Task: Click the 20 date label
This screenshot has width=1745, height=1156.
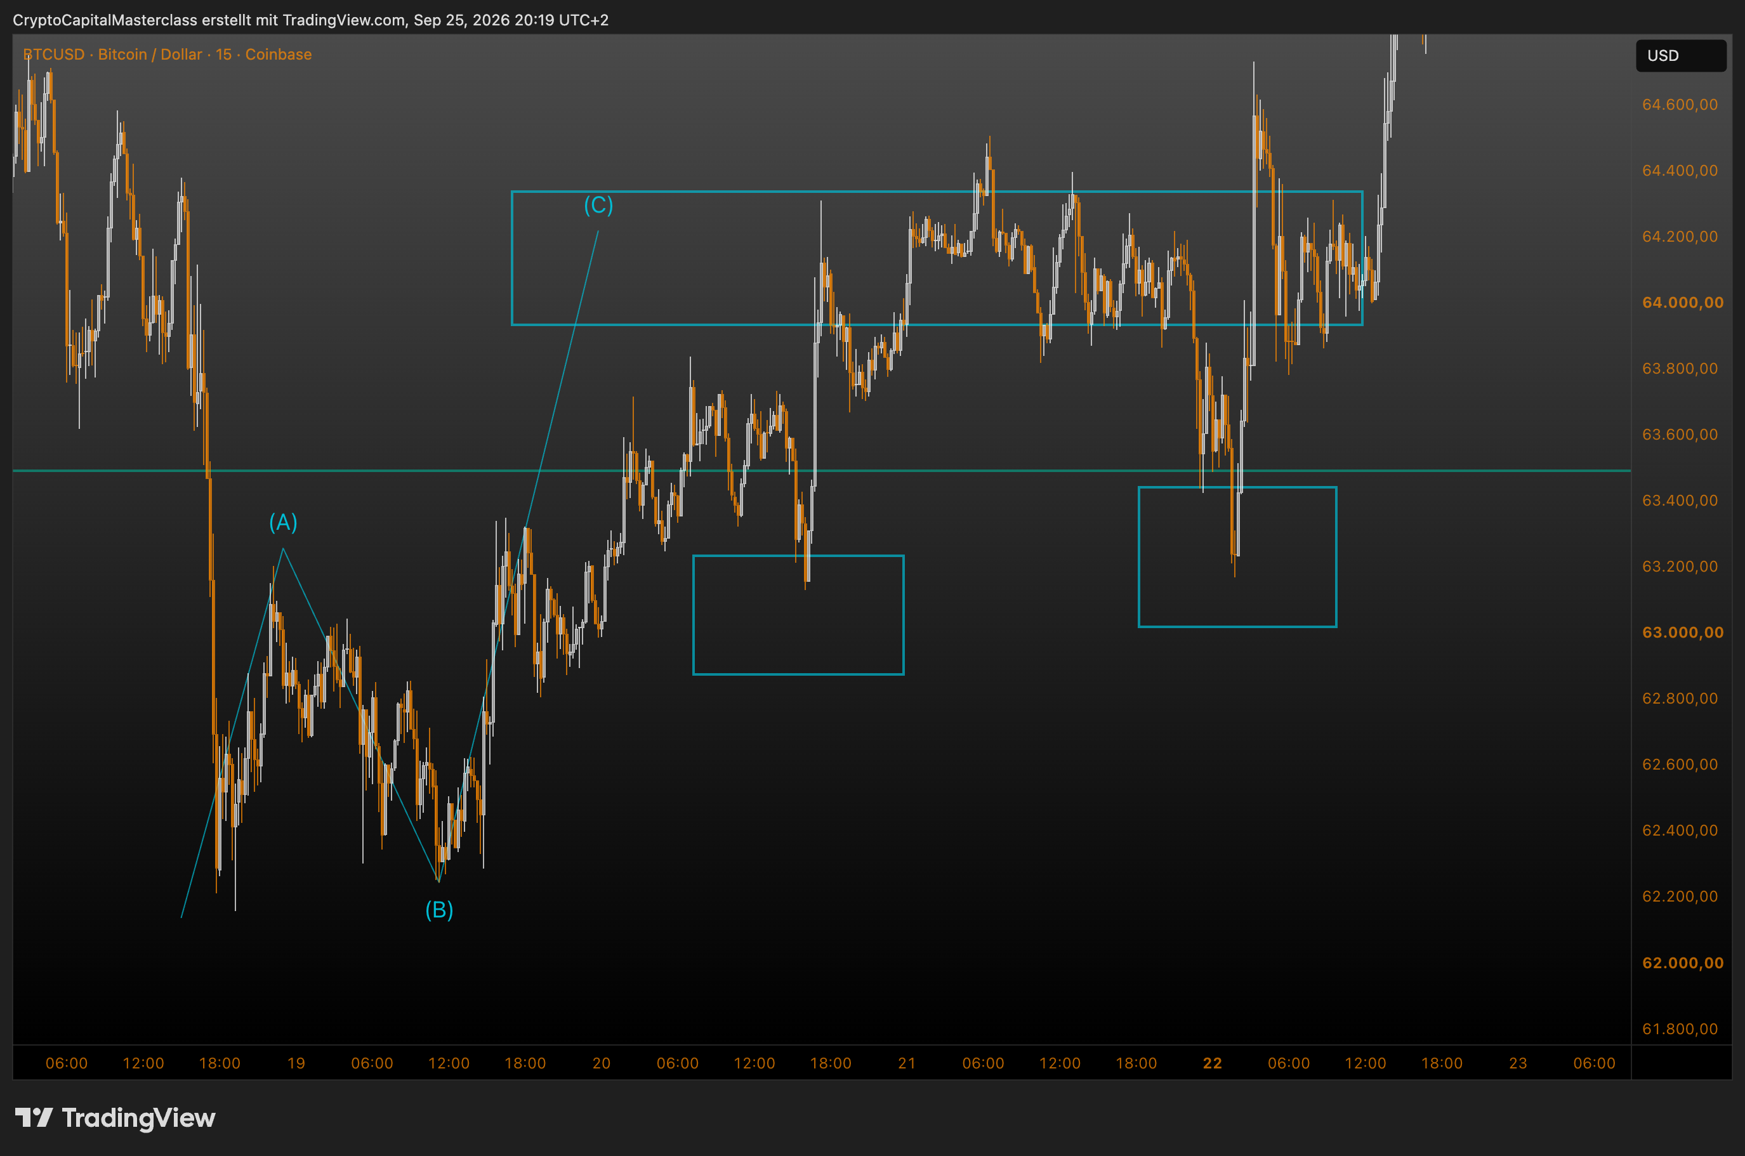Action: (602, 1063)
